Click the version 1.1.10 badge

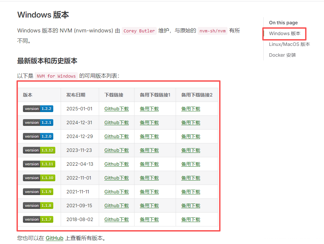[x=39, y=178]
